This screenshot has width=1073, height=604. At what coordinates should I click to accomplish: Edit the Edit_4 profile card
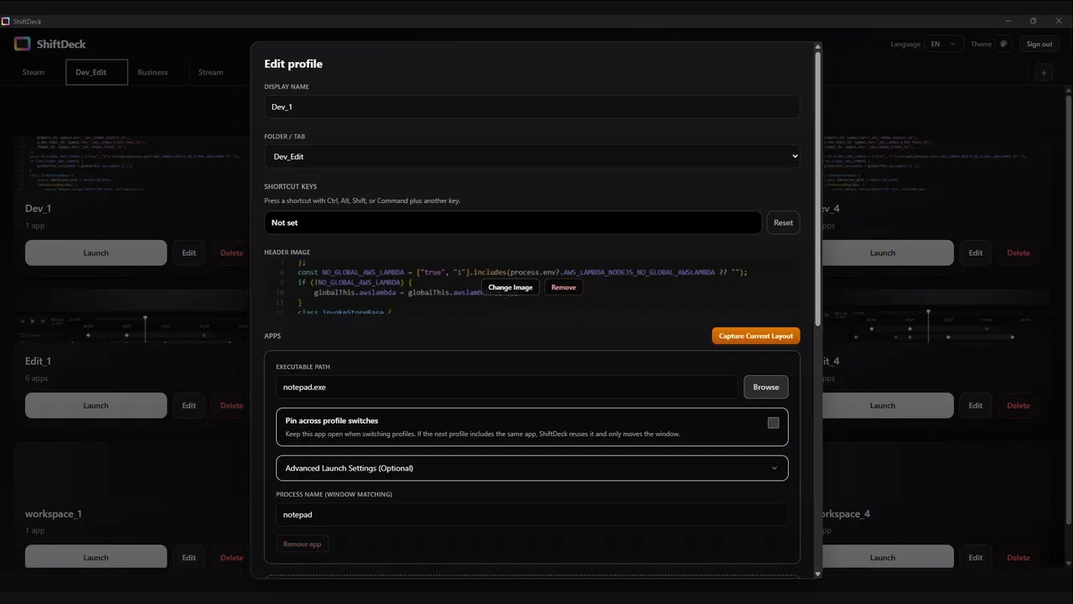tap(976, 406)
